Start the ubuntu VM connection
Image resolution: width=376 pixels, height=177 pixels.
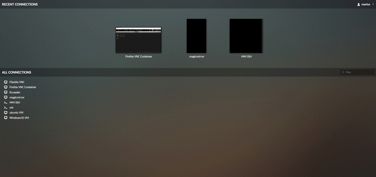(x=16, y=113)
